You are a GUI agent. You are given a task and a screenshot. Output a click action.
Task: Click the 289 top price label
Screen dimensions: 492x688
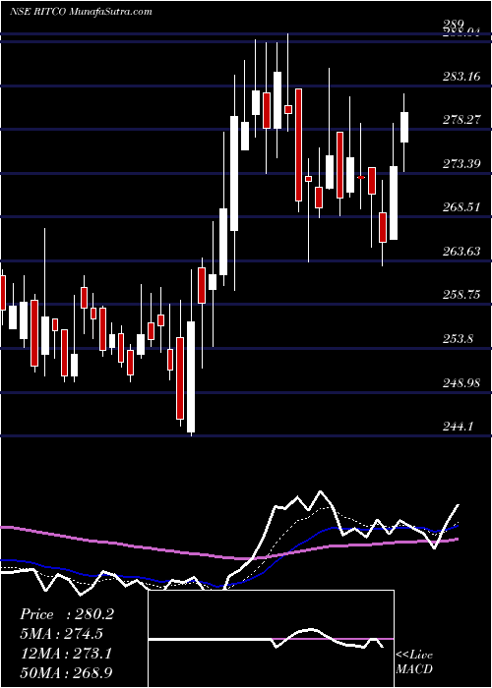[x=454, y=25]
